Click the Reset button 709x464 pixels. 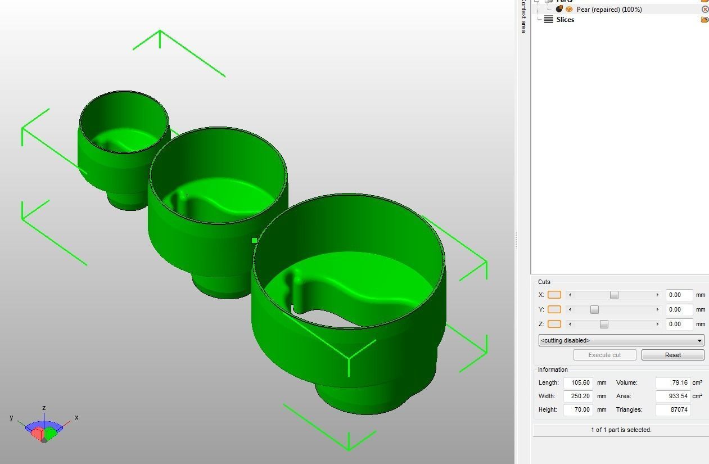point(673,355)
